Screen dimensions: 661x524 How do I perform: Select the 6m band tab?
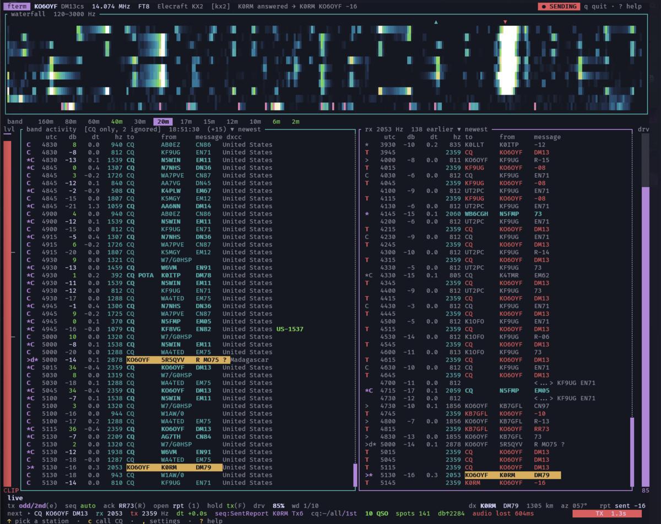(x=276, y=122)
